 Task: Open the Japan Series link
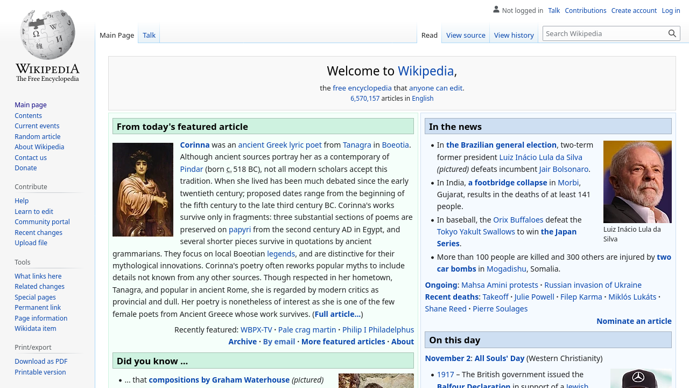tap(507, 237)
